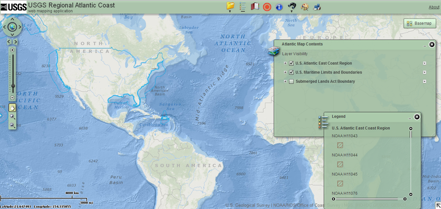
Task: Go to previous map extent
Action: click(x=9, y=42)
